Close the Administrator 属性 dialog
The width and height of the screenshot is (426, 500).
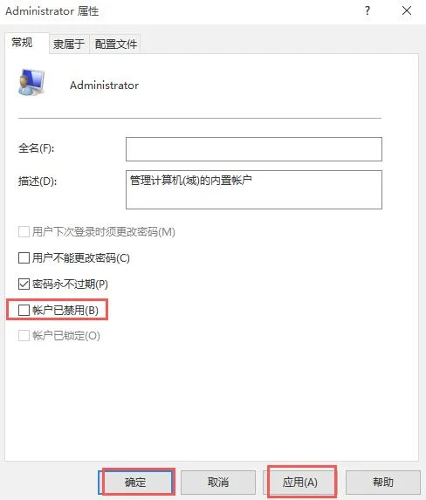[x=407, y=10]
